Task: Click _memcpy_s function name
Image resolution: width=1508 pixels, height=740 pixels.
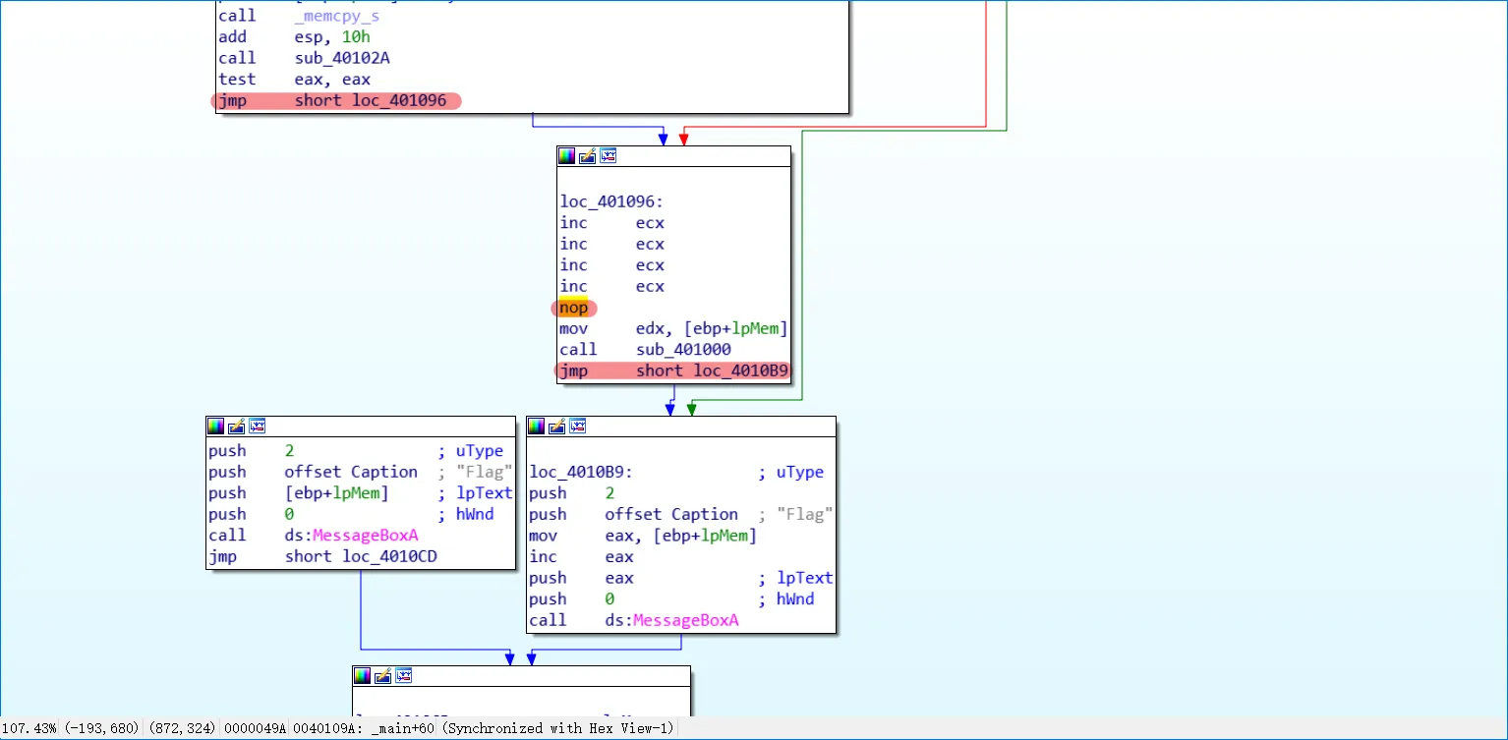Action: [336, 16]
